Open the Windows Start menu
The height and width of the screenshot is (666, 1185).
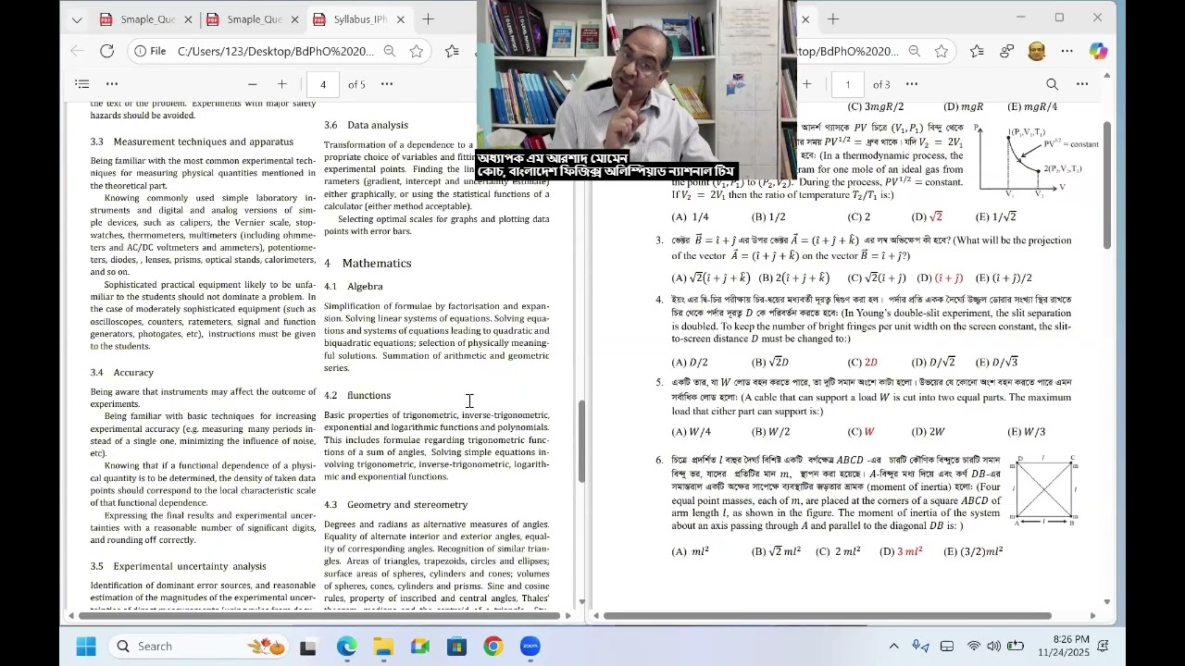pos(86,647)
